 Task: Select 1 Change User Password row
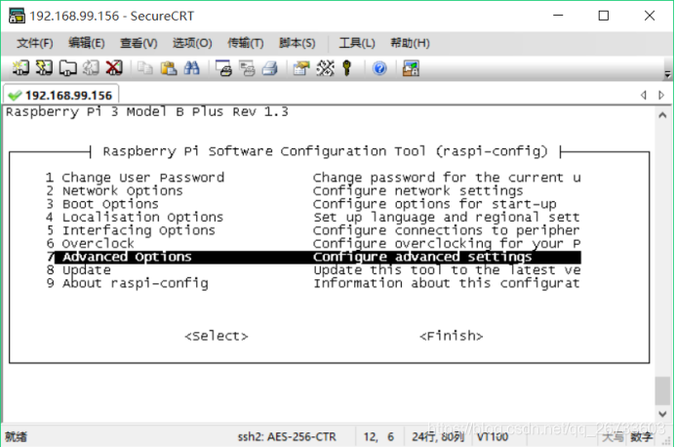tap(313, 178)
